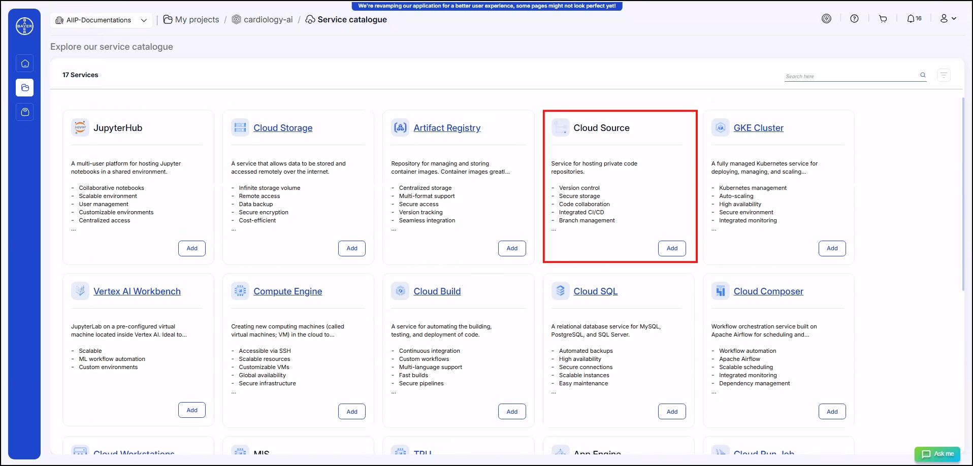
Task: Open the Cloud Build link
Action: [x=437, y=291]
